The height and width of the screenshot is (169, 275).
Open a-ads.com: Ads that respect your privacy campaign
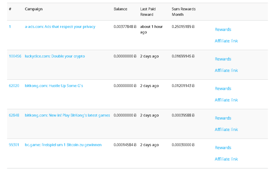coord(60,27)
